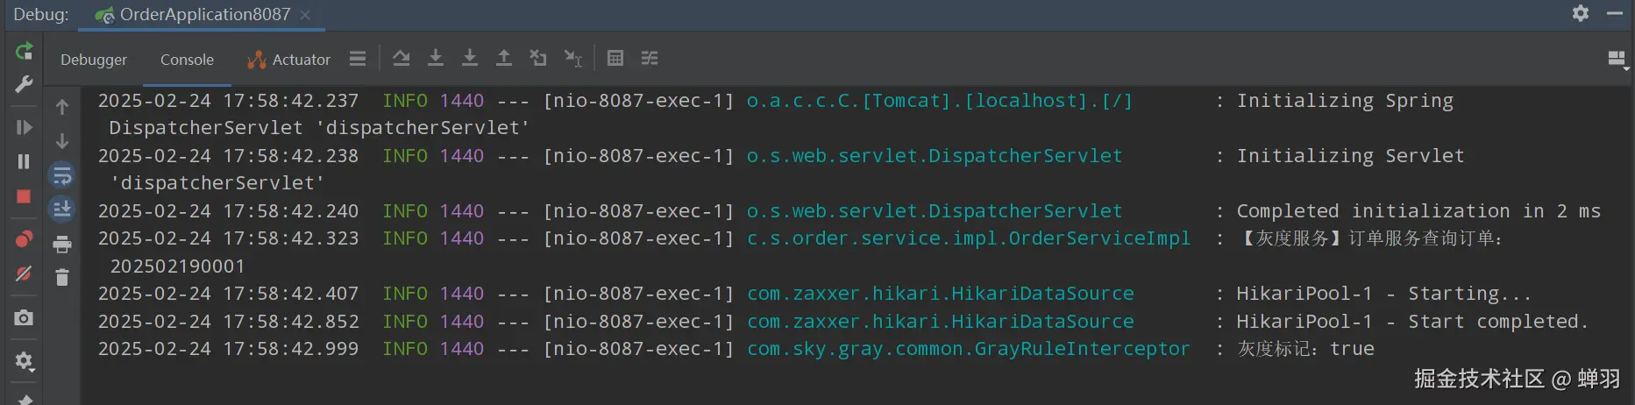Open Debug tool window options gear
Image resolution: width=1635 pixels, height=405 pixels.
[x=1581, y=13]
